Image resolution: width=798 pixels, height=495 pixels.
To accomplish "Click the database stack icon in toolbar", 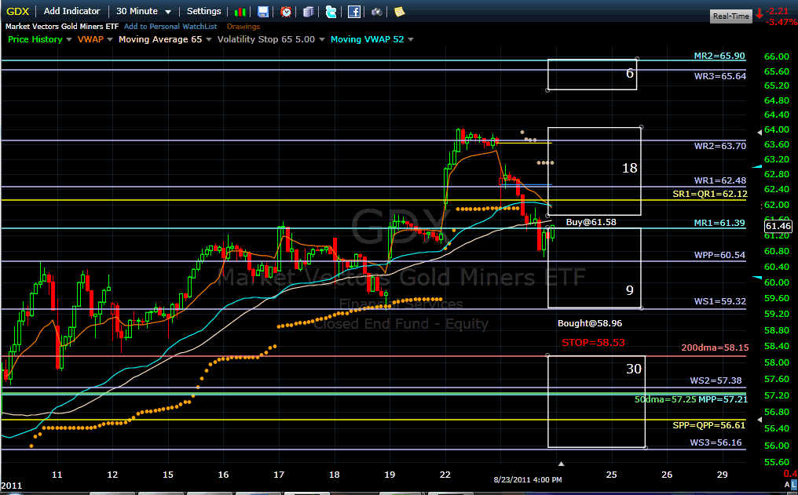I will [x=309, y=12].
